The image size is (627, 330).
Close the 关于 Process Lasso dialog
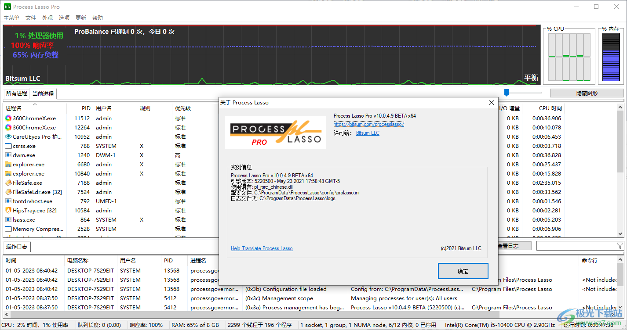coord(492,103)
